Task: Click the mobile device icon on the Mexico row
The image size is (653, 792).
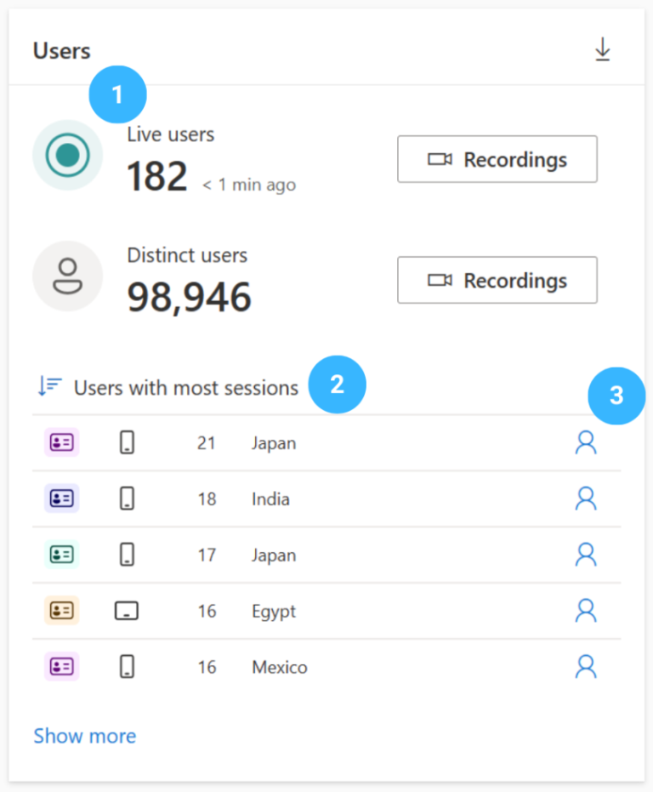Action: click(x=127, y=667)
